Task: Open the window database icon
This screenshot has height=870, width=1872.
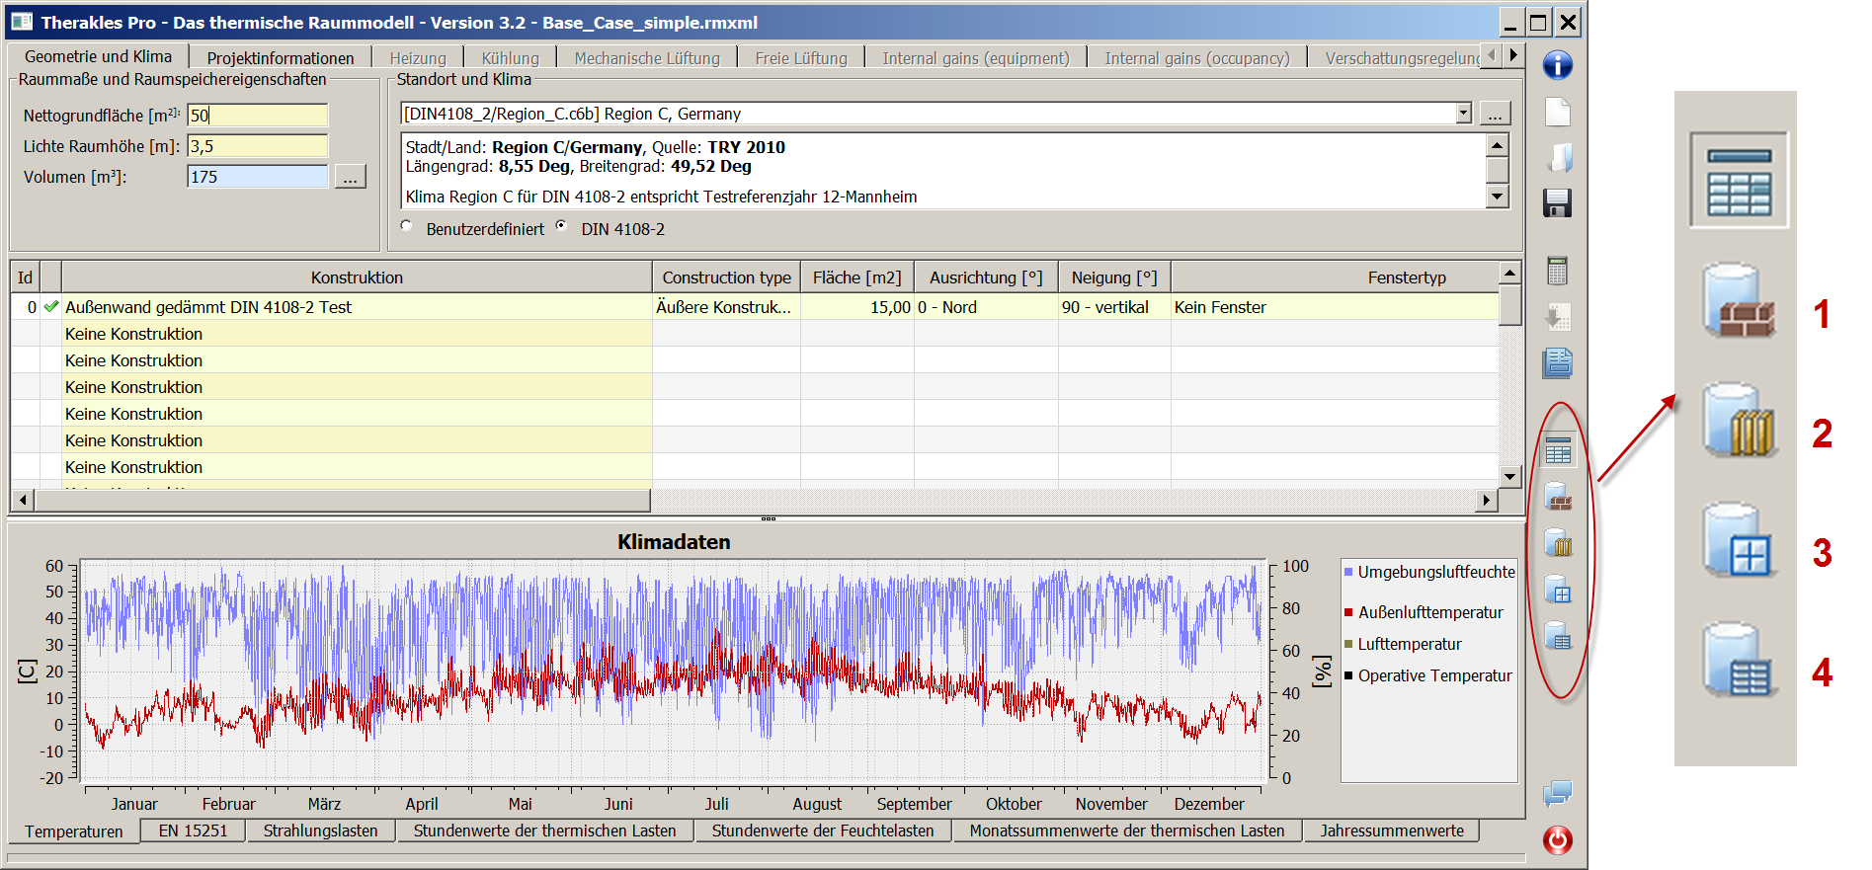Action: [1558, 589]
